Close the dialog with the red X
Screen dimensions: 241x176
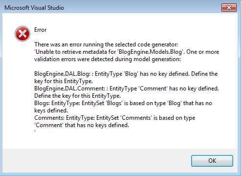point(229,7)
